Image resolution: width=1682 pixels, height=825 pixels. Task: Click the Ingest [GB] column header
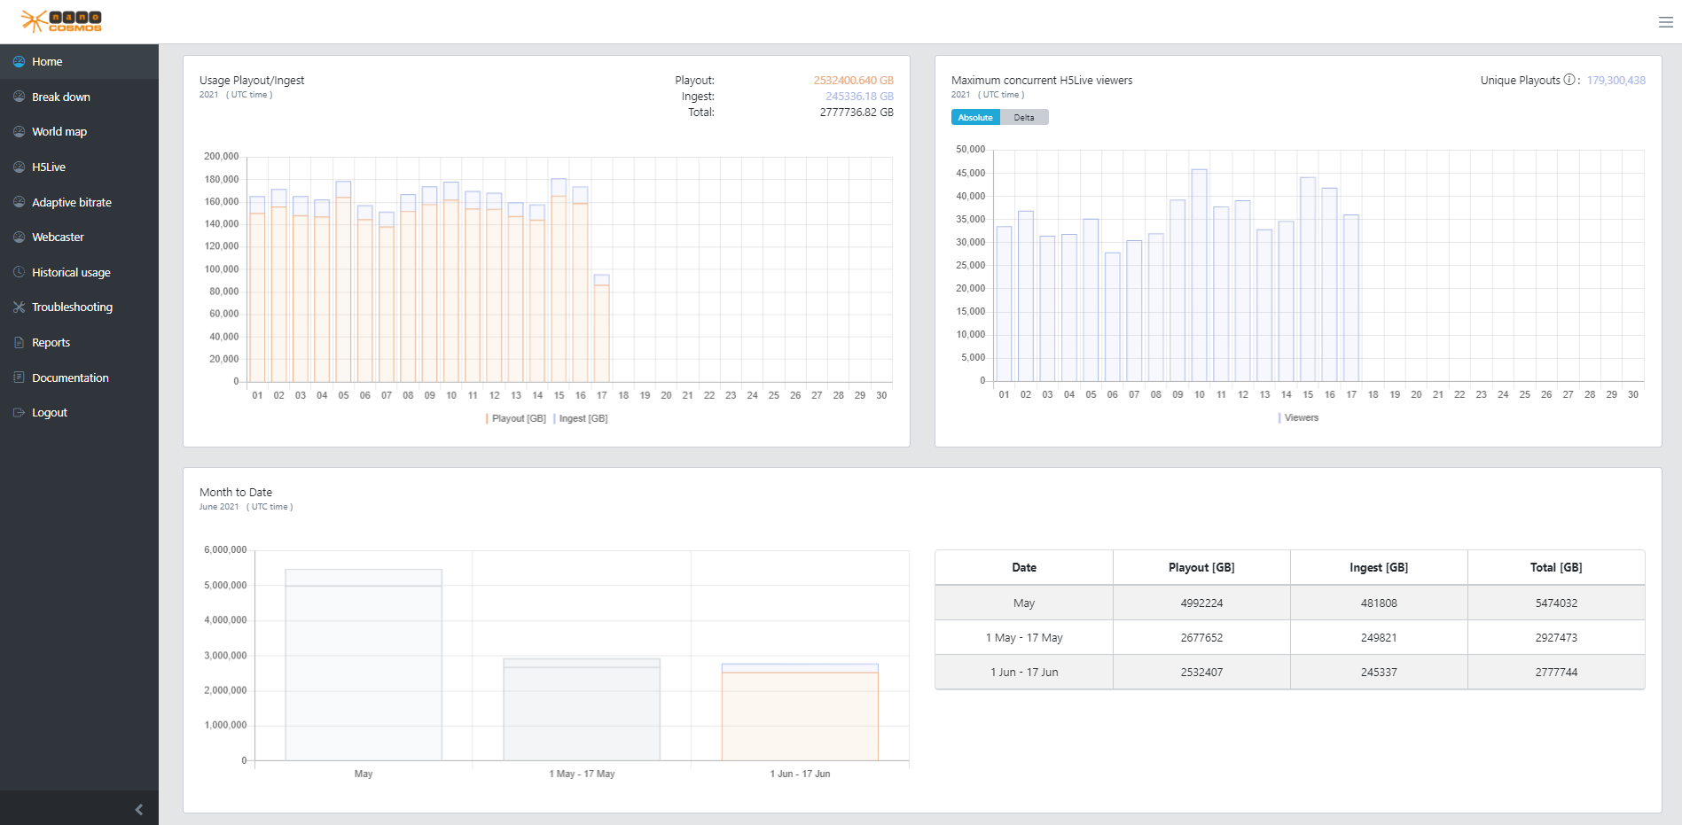[1379, 567]
